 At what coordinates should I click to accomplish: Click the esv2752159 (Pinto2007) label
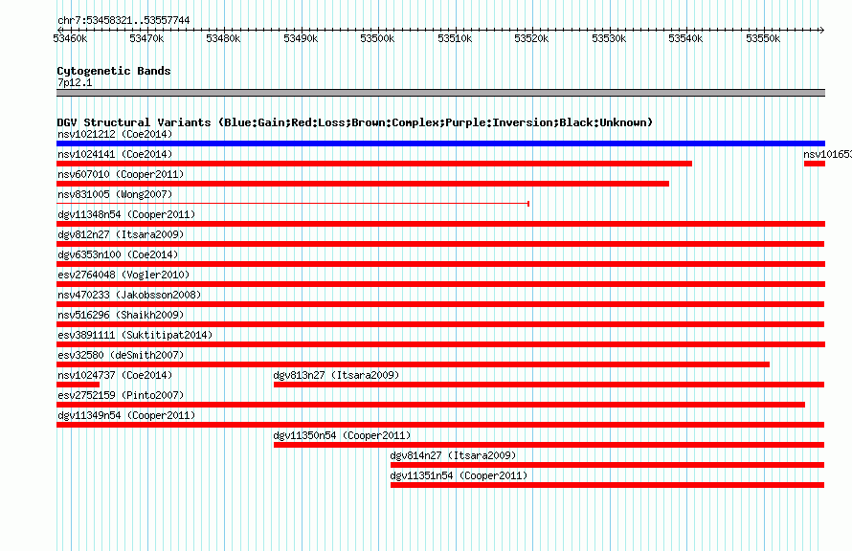[x=121, y=395]
